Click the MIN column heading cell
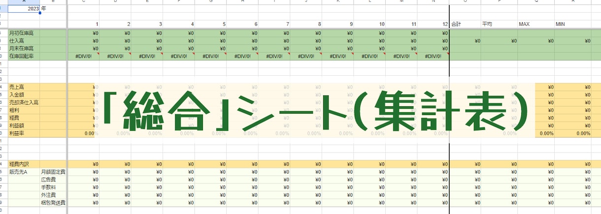The image size is (601, 214). (573, 24)
